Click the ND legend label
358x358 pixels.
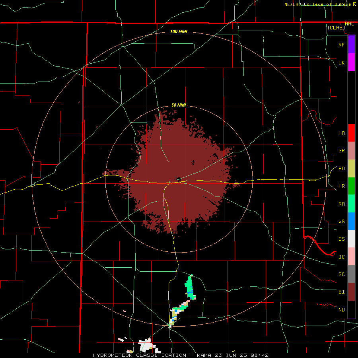(341, 310)
